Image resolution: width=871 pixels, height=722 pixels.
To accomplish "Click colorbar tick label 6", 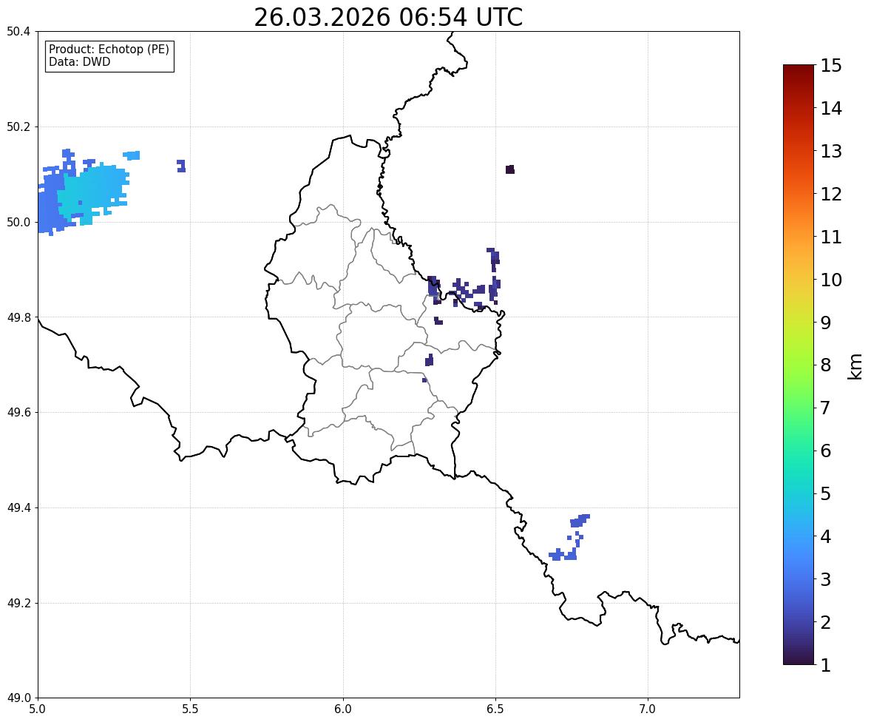I will [x=826, y=451].
